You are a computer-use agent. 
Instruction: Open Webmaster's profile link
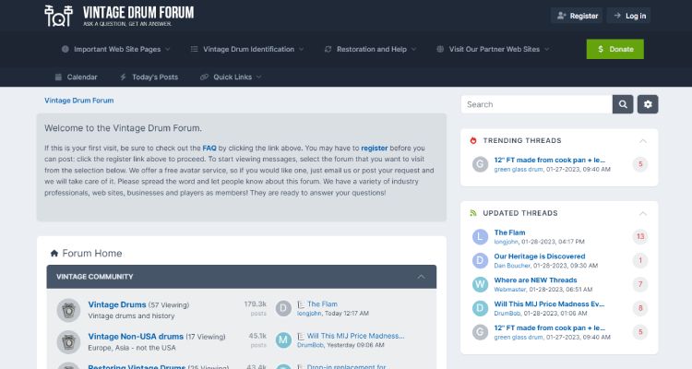coord(509,290)
